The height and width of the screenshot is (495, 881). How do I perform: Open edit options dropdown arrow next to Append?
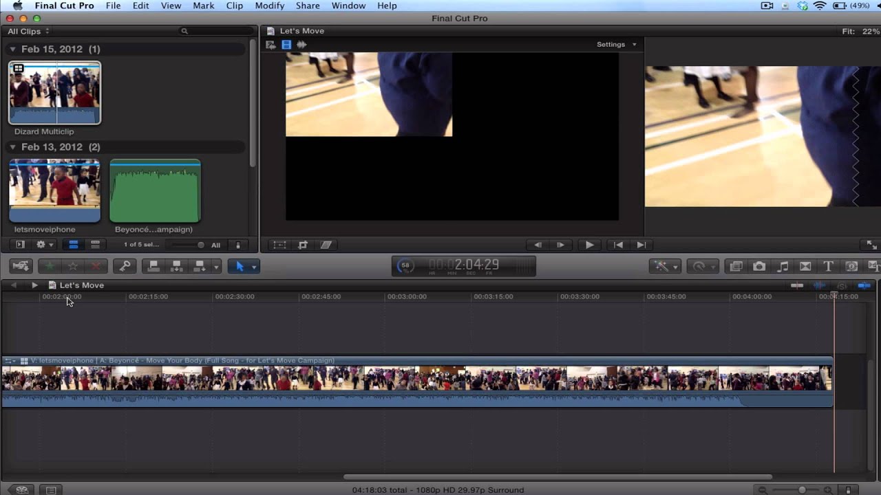pyautogui.click(x=216, y=267)
